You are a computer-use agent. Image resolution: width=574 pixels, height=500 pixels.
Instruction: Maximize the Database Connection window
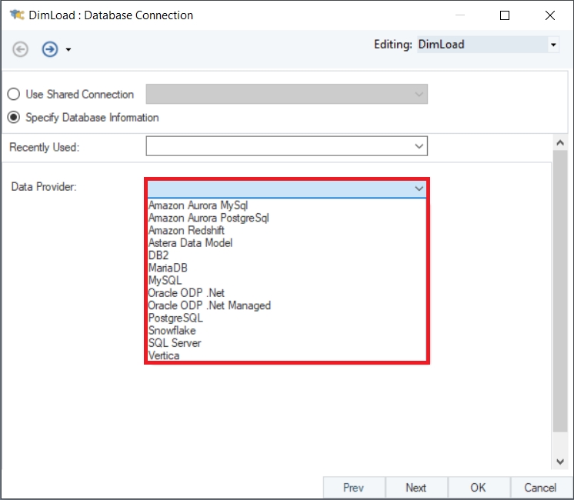[505, 15]
